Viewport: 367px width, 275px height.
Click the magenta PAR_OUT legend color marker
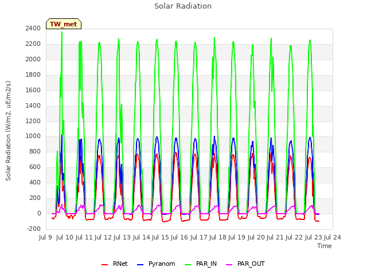[x=229, y=265]
